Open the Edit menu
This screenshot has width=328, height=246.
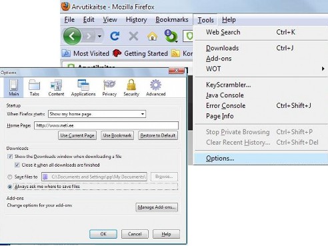click(89, 19)
